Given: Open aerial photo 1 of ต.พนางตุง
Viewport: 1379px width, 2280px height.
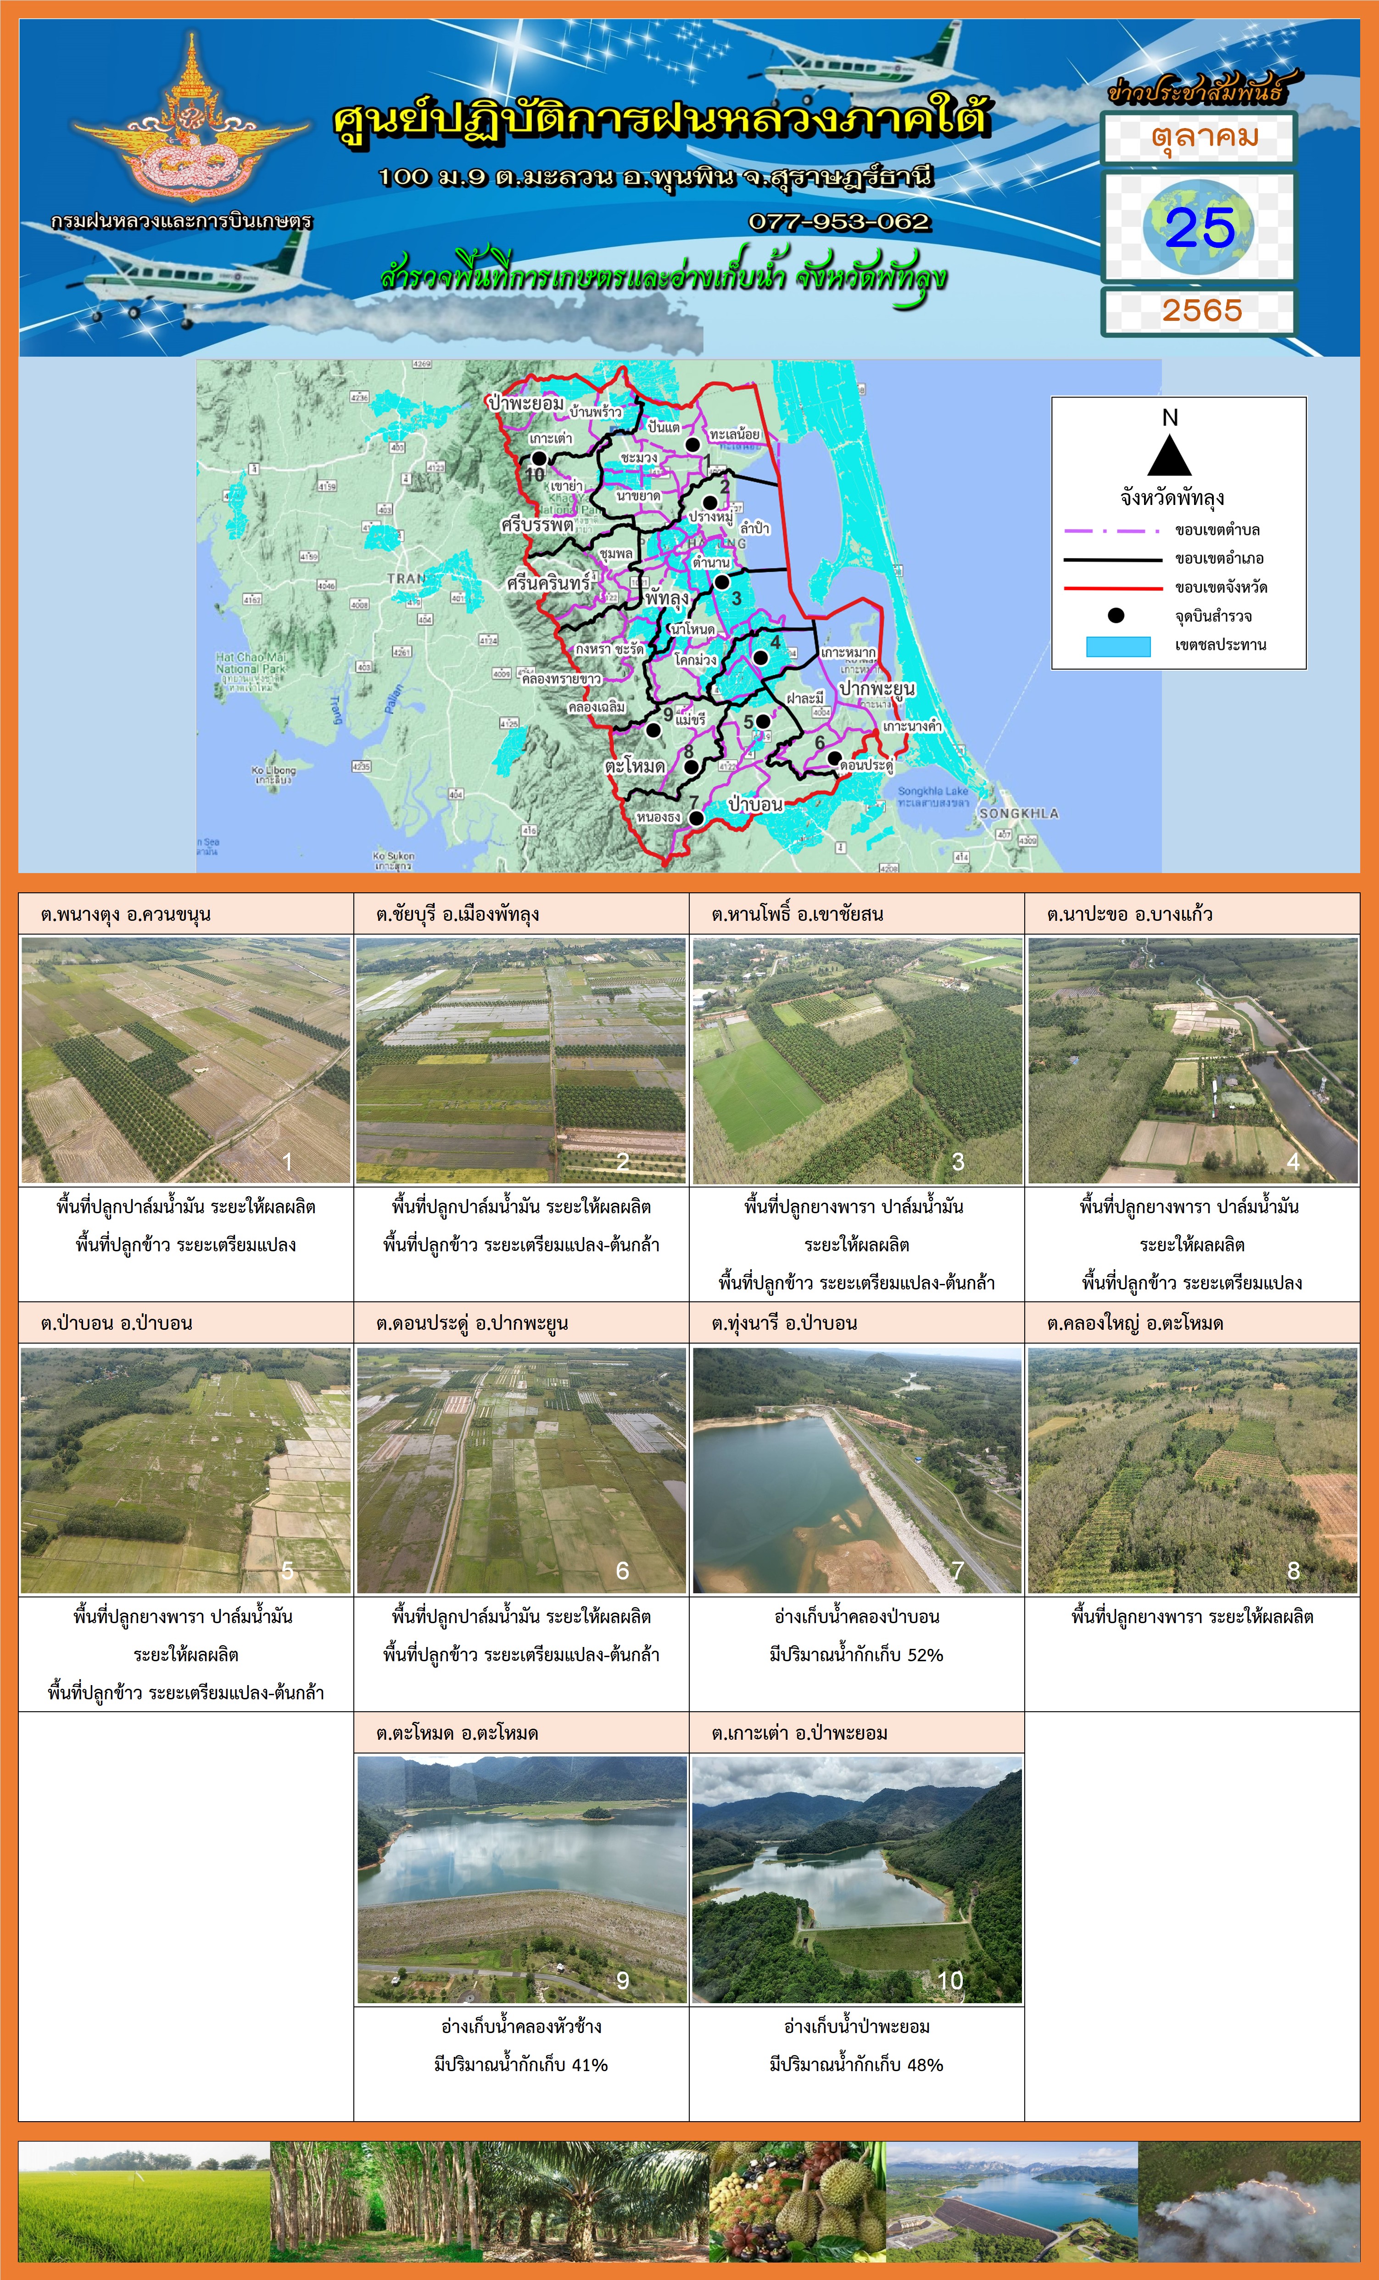Looking at the screenshot, I should click(186, 1059).
